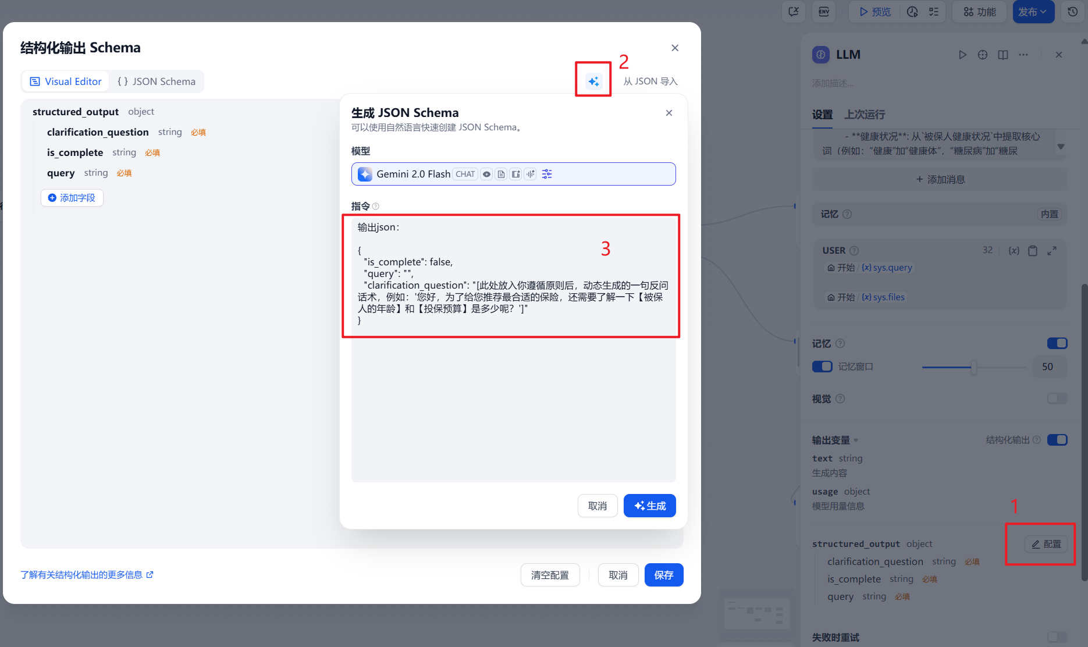Open version history icon at far top right

click(1073, 12)
